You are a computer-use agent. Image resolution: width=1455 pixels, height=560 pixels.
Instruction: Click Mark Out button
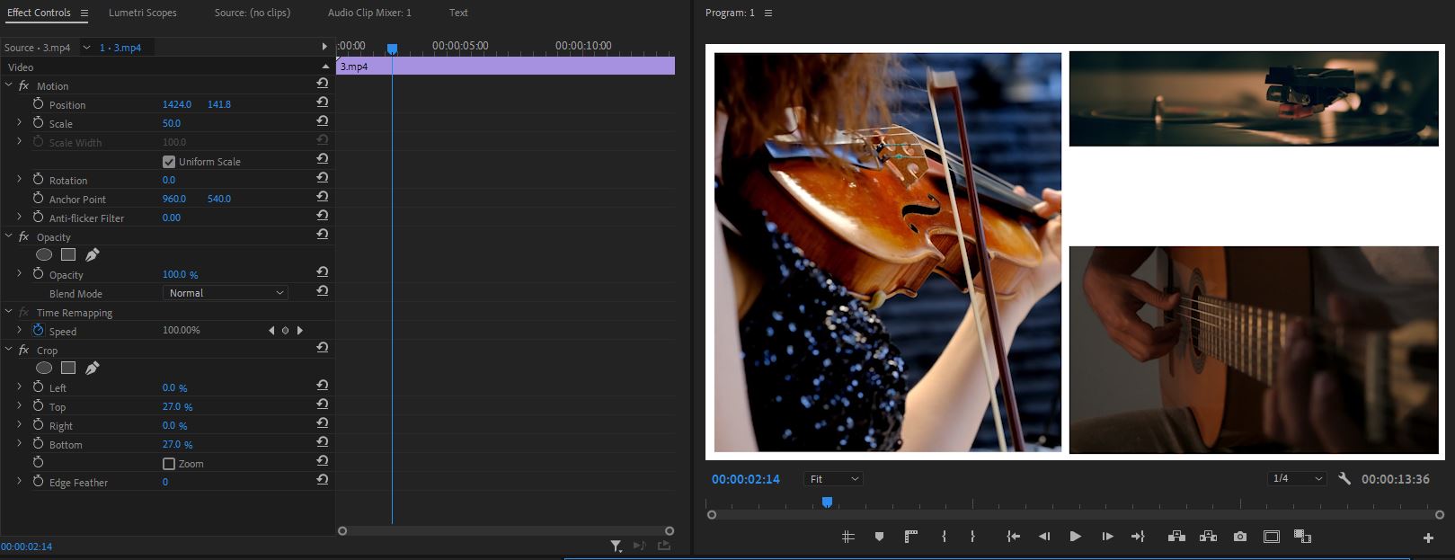[x=972, y=537]
